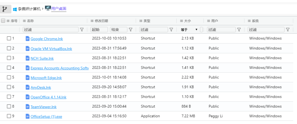Click funnel icon for the 用户 filter
297x124 pixels.
[239, 29]
